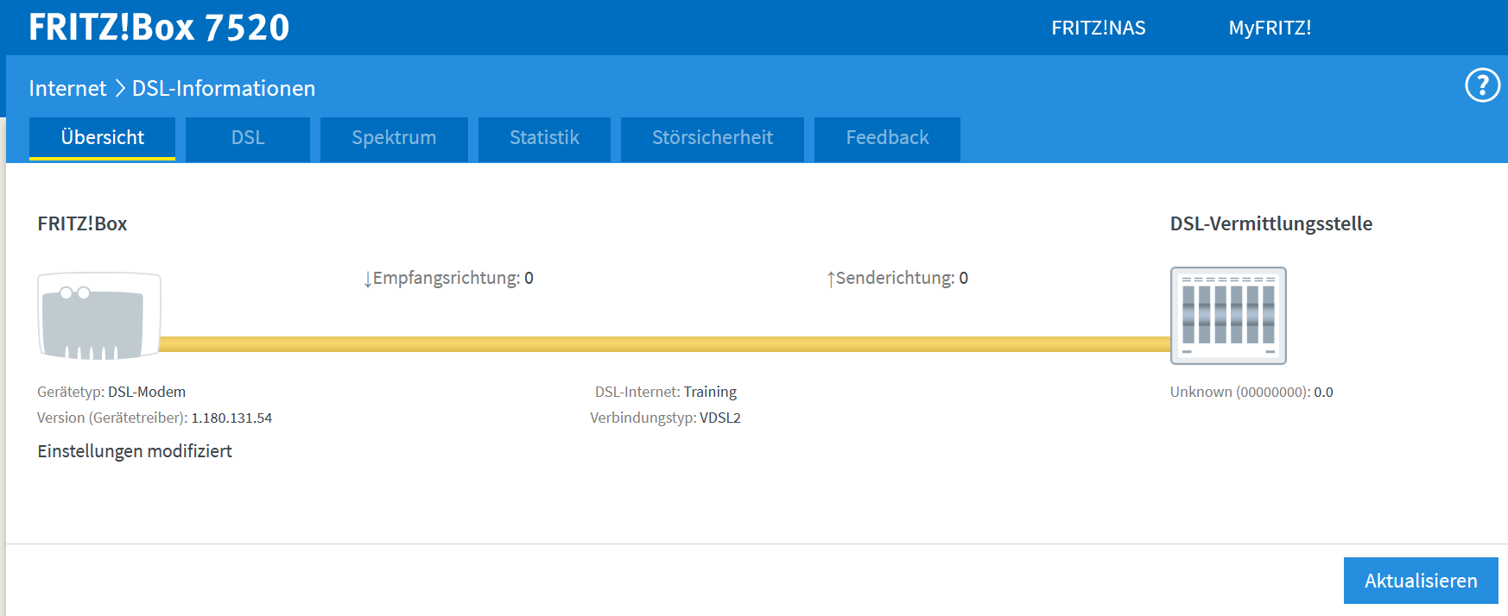
Task: Click the yellow DSL connection line
Action: pyautogui.click(x=665, y=344)
